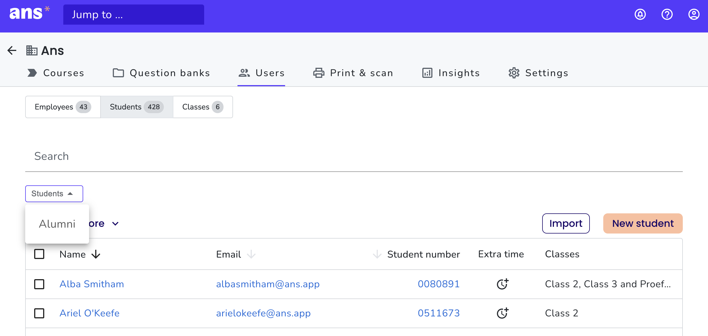Click extra time icon for Alba Smitham

[x=502, y=284]
